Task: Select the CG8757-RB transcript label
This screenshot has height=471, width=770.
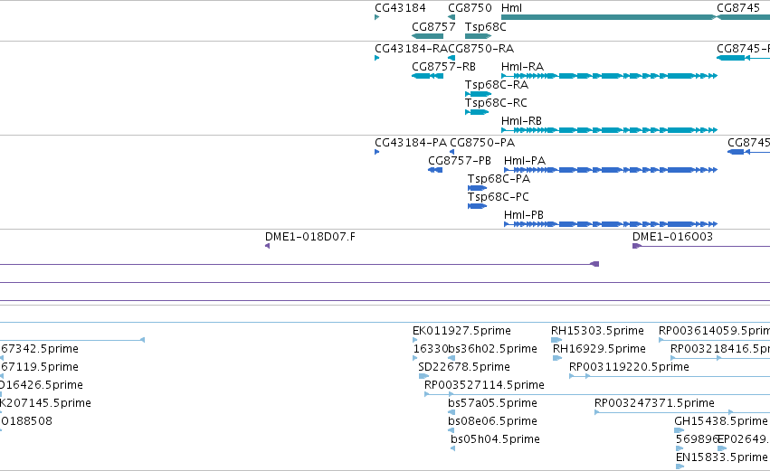Action: point(443,67)
